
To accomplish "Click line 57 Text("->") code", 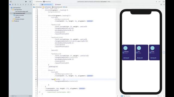I will coord(55,79).
